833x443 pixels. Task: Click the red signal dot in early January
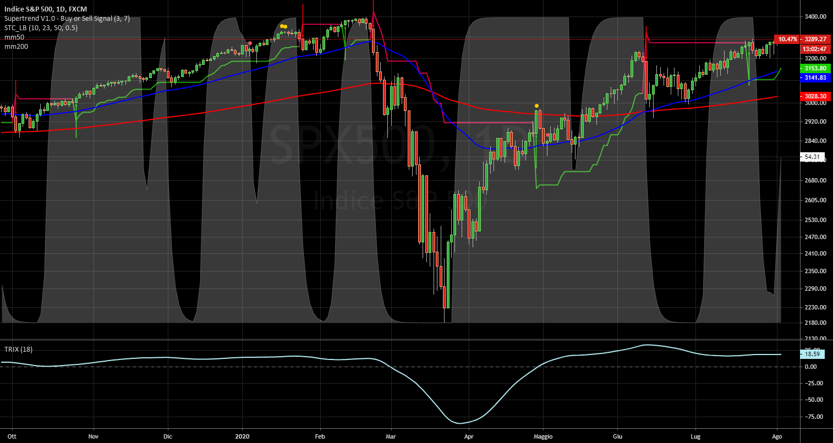250,43
